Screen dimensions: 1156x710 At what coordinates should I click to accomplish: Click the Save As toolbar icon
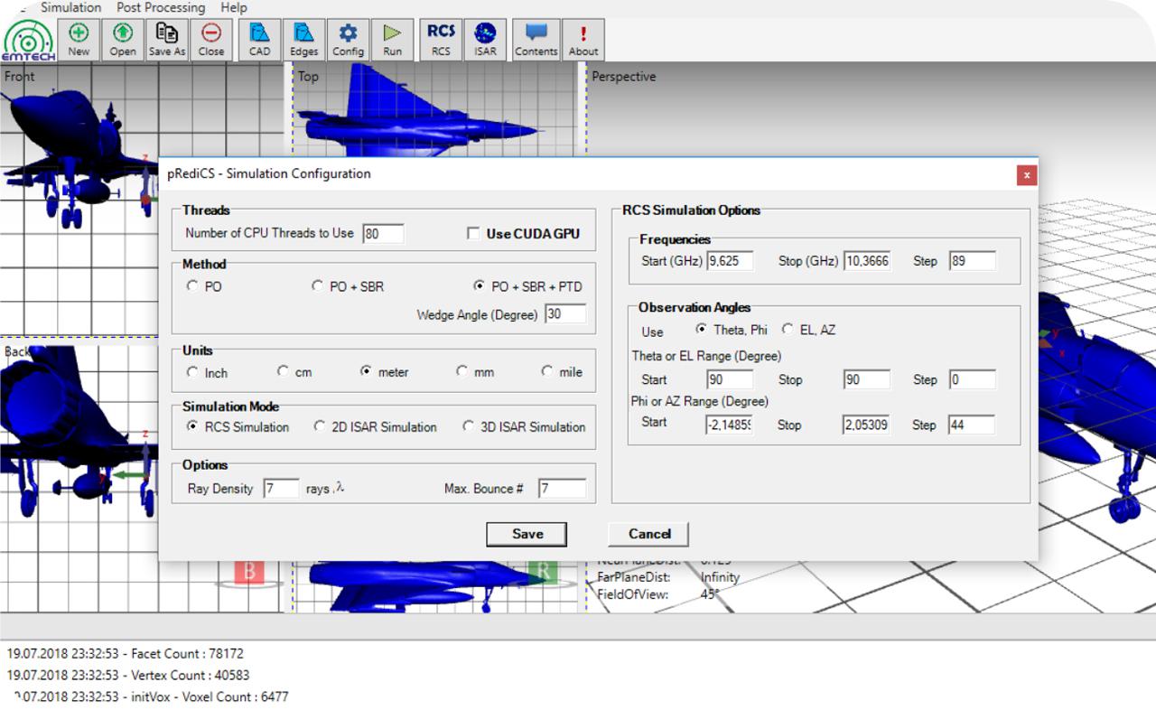[167, 41]
